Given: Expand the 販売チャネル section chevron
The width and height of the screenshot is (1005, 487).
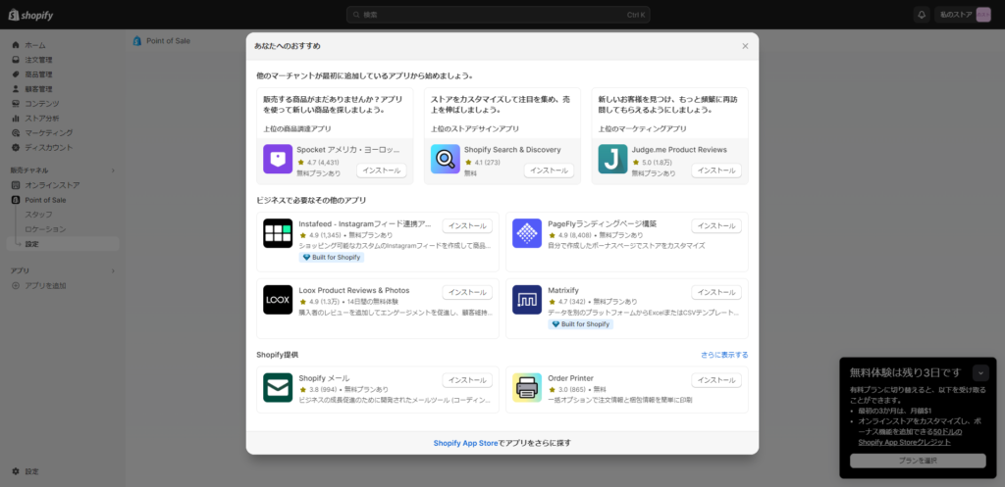Looking at the screenshot, I should [113, 170].
